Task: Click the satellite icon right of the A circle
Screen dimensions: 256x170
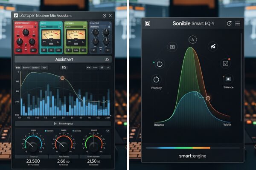Action: coord(213,47)
